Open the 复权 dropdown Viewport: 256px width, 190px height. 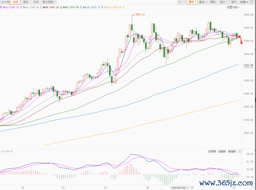click(x=192, y=2)
